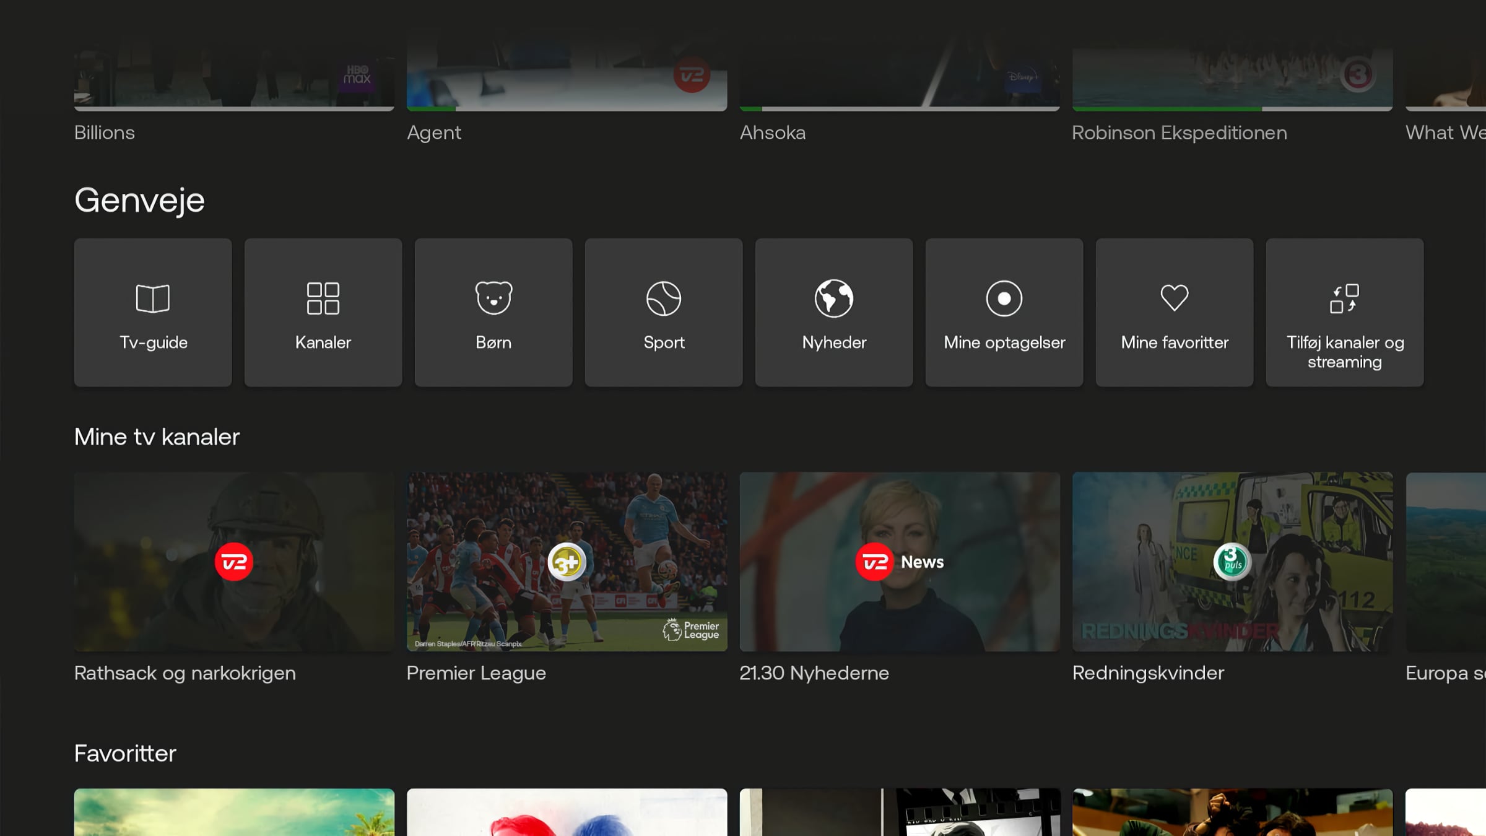
Task: Open the Sport ball icon shortcut
Action: click(x=664, y=298)
